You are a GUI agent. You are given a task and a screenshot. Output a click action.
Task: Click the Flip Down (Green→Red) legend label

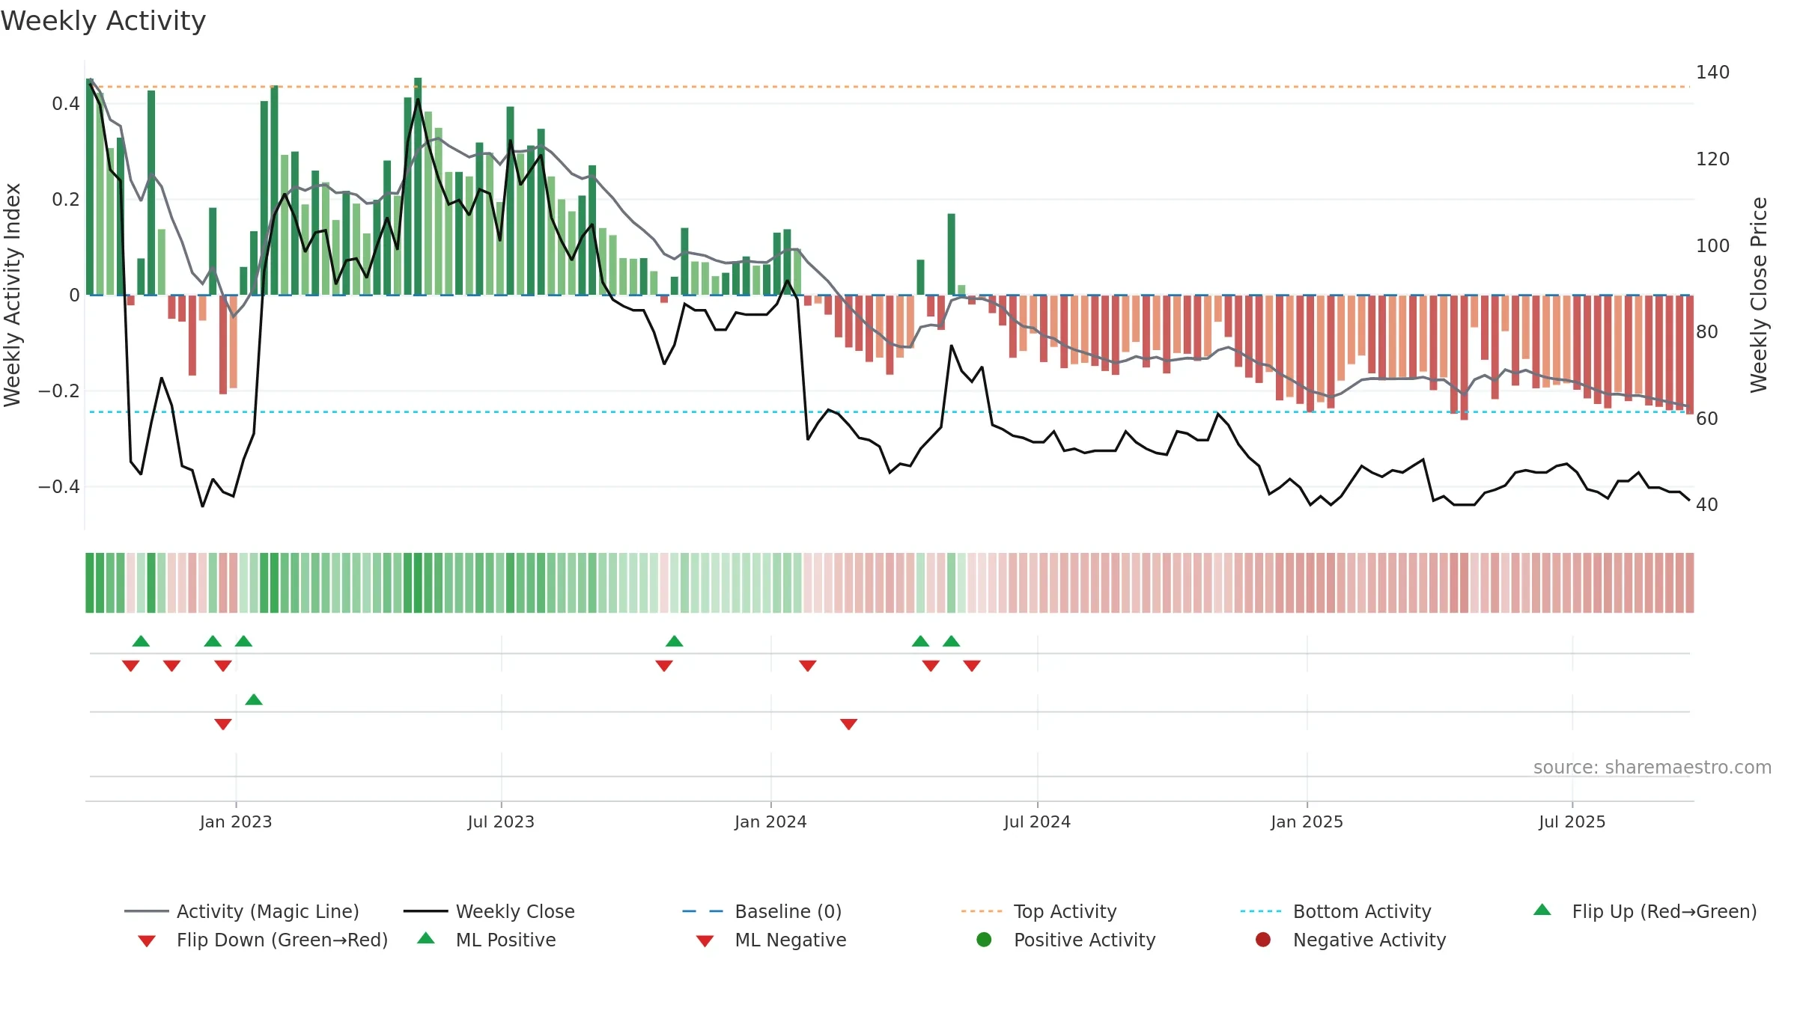pyautogui.click(x=282, y=940)
